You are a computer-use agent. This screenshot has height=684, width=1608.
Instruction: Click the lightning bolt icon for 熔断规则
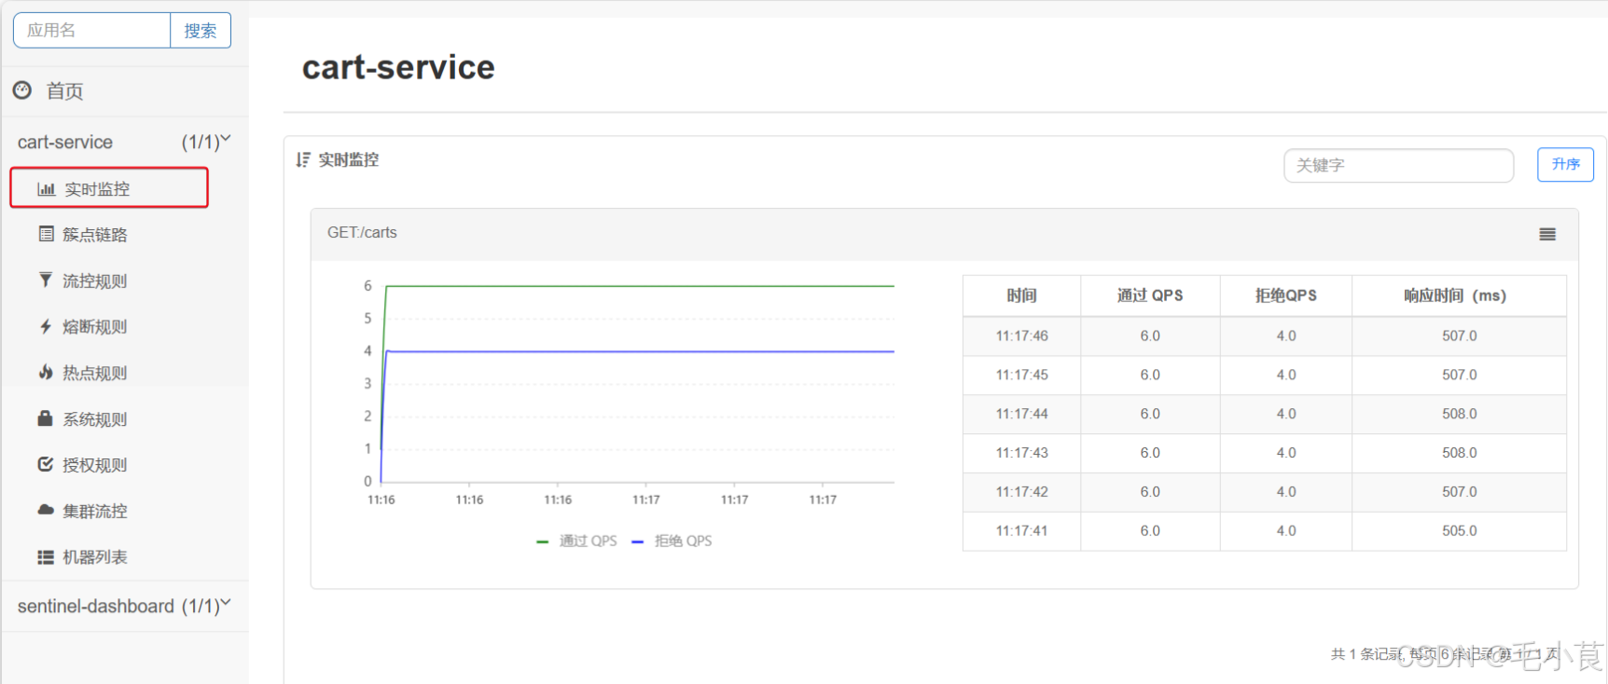(46, 326)
